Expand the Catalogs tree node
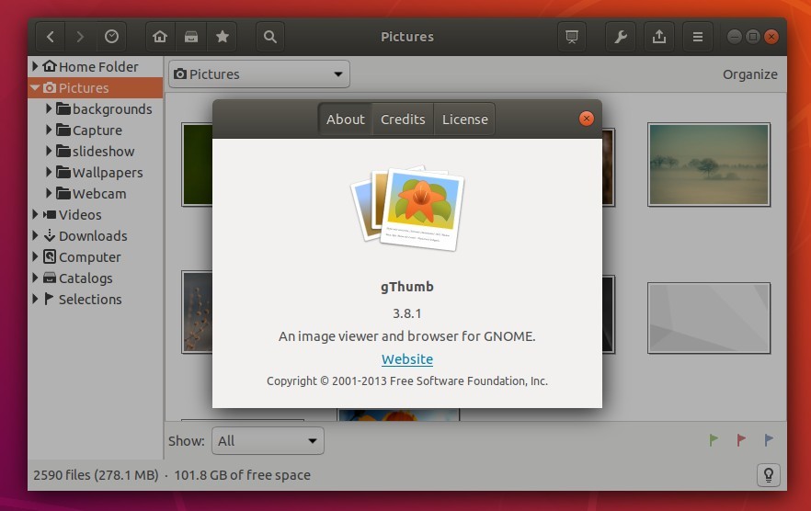 [35, 278]
